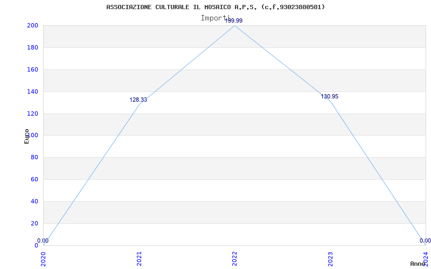This screenshot has height=269, width=431.
Task: Click the 2021 x-axis year label
Action: tap(139, 259)
